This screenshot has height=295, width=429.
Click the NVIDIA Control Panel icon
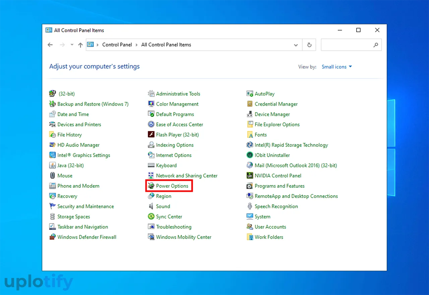[250, 176]
